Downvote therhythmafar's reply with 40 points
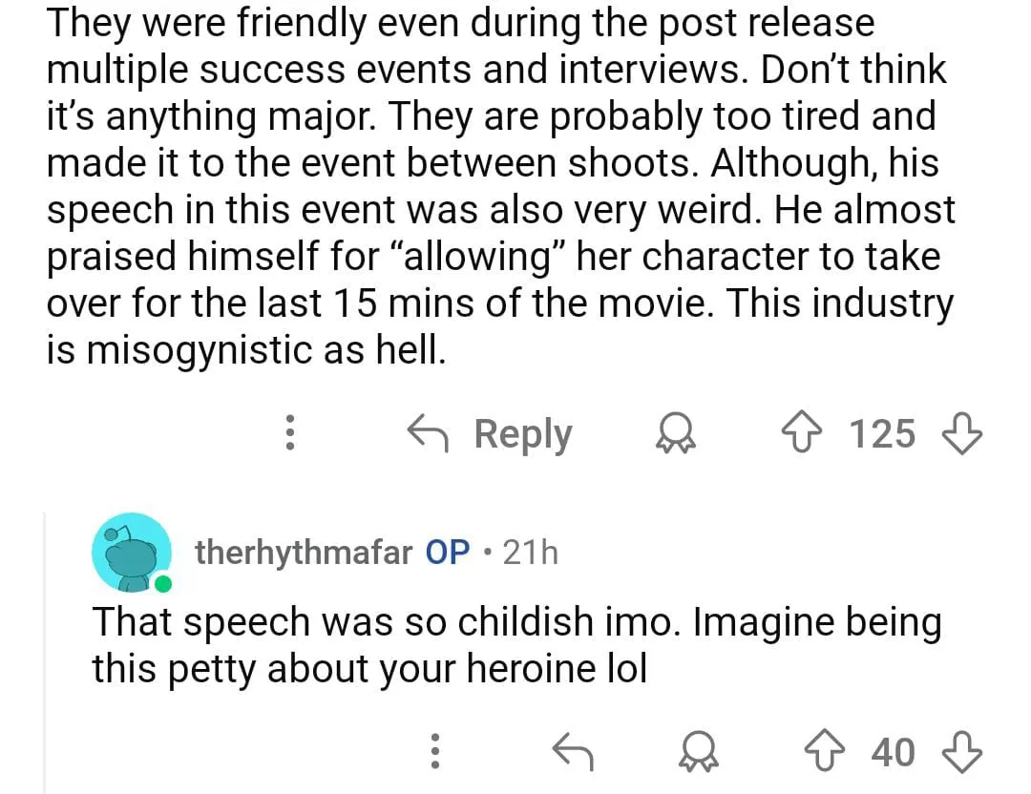Viewport: 1031px width, 794px height. pos(964,752)
